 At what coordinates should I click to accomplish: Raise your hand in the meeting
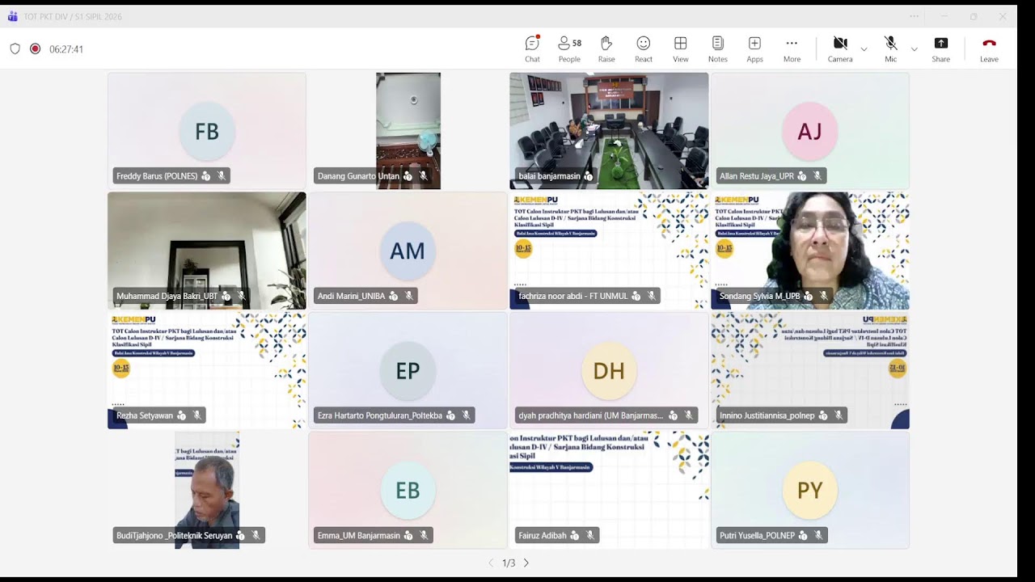pos(606,48)
